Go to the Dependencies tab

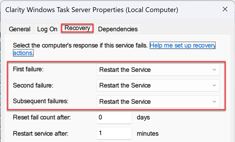click(x=118, y=29)
